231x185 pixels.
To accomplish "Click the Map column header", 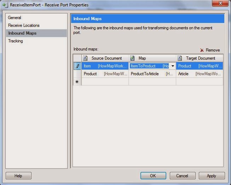I will tap(152, 58).
